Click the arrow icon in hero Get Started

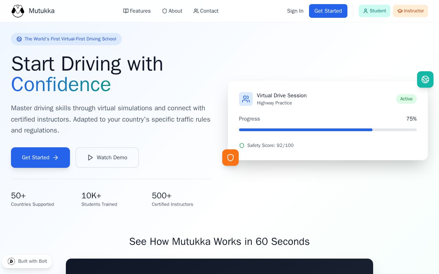56,158
